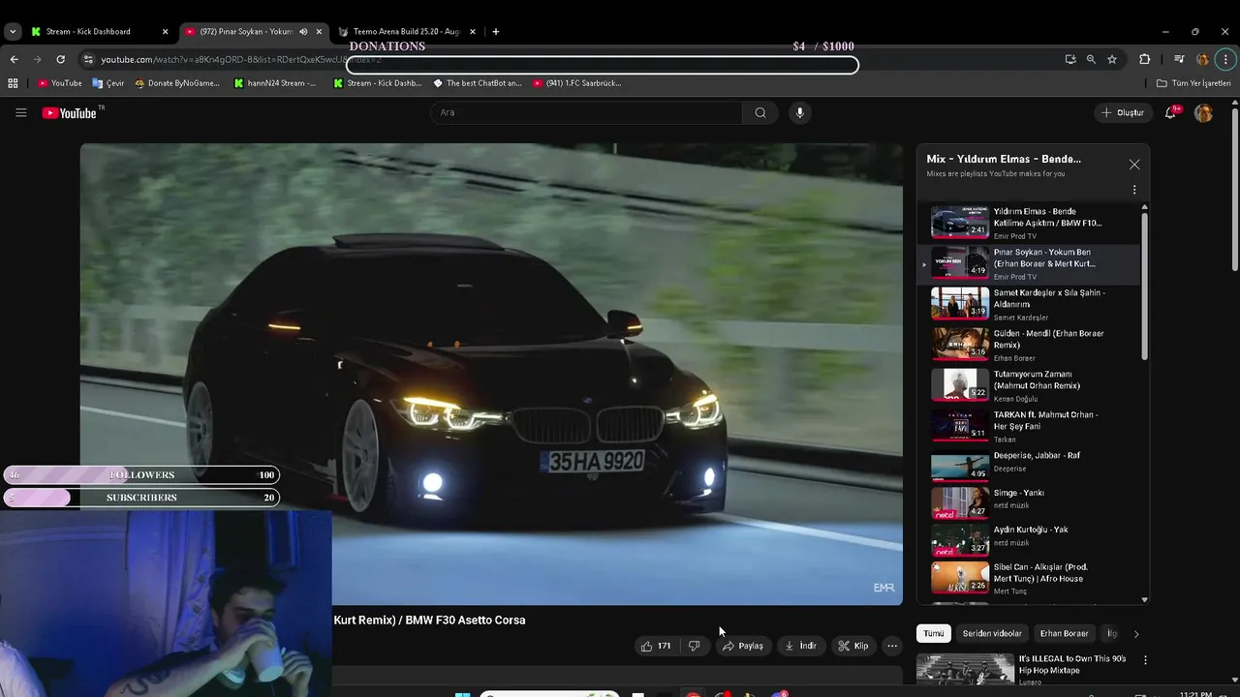Image resolution: width=1240 pixels, height=697 pixels.
Task: Go back in browser history
Action: [14, 59]
